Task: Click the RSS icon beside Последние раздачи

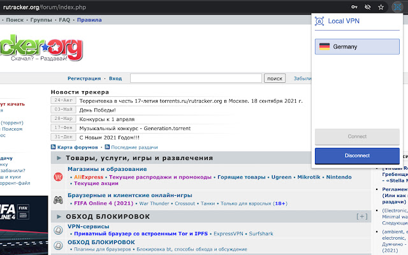Action: [x=107, y=147]
